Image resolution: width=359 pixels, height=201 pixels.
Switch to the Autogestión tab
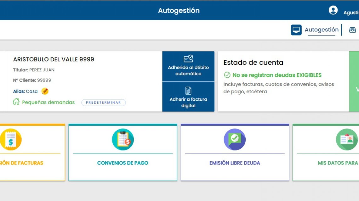pyautogui.click(x=322, y=30)
